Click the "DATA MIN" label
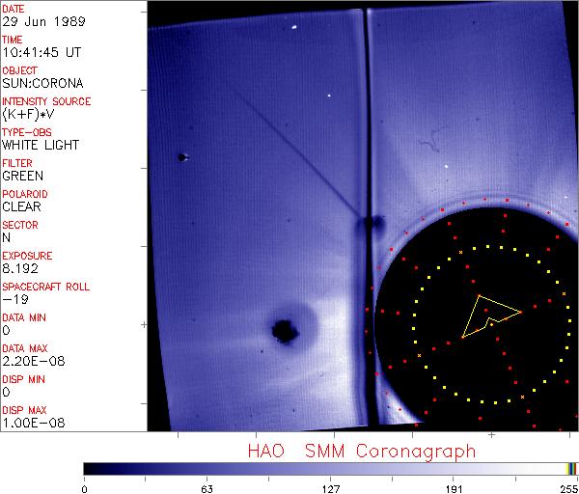 (24, 317)
